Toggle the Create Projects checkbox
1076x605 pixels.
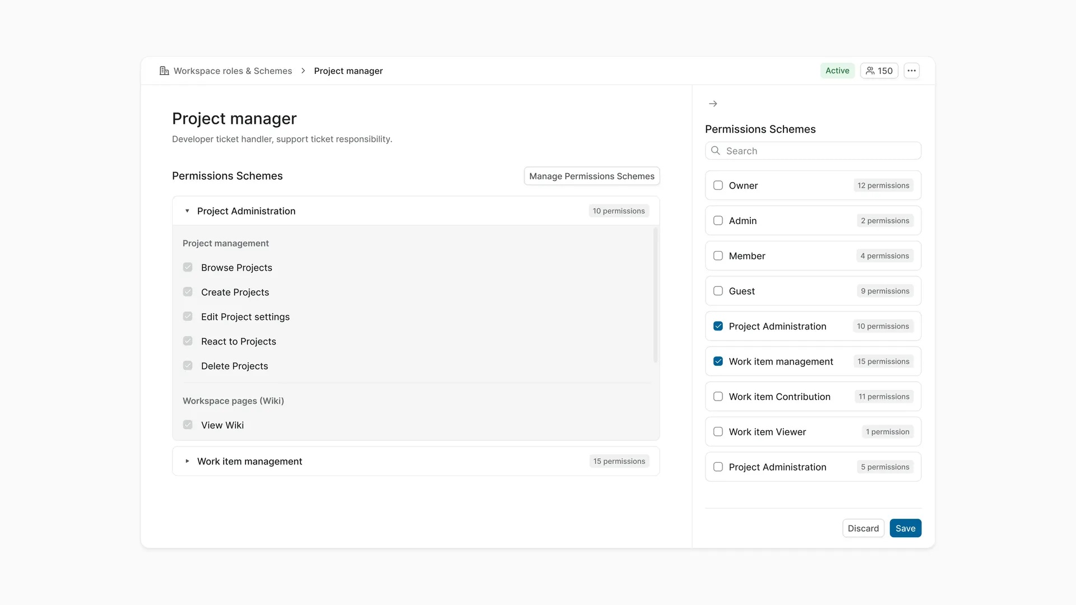coord(188,292)
